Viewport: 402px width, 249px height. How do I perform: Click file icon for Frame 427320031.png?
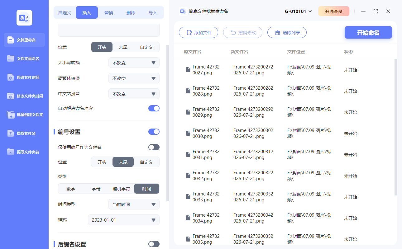188,154
